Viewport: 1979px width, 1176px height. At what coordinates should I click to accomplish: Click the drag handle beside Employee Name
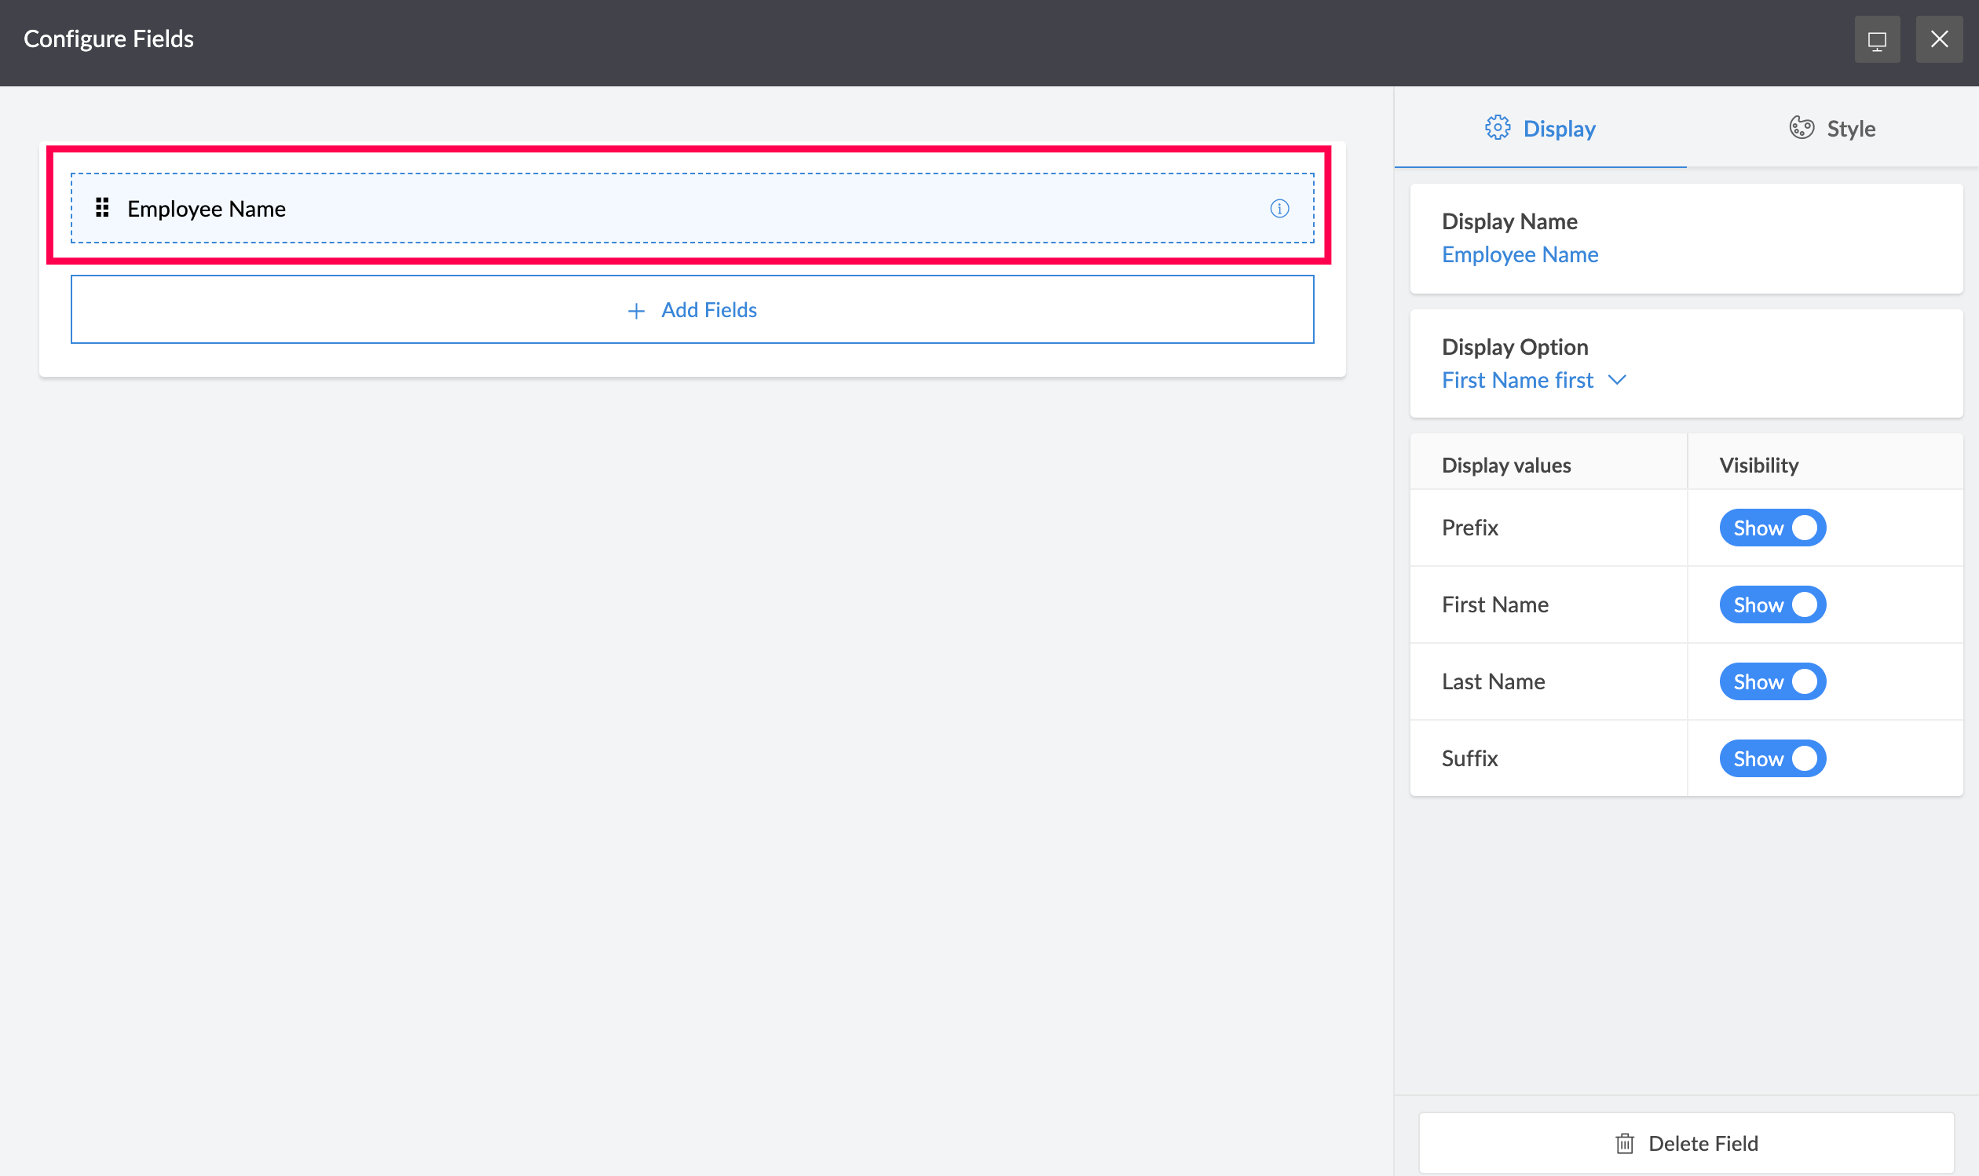102,207
